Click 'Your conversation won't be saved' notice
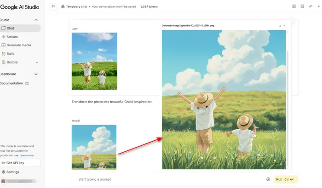This screenshot has width=322, height=188. [x=114, y=6]
